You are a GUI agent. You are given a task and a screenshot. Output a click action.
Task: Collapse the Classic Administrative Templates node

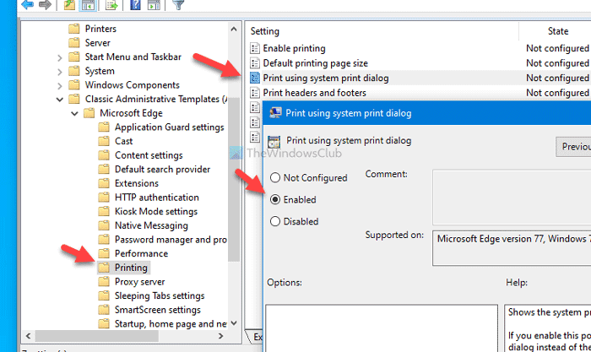60,100
